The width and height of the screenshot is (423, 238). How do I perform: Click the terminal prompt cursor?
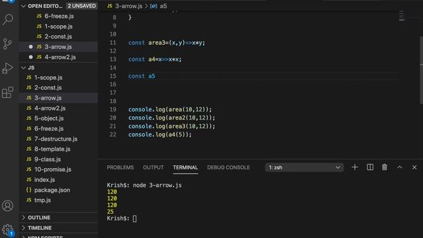(135, 219)
